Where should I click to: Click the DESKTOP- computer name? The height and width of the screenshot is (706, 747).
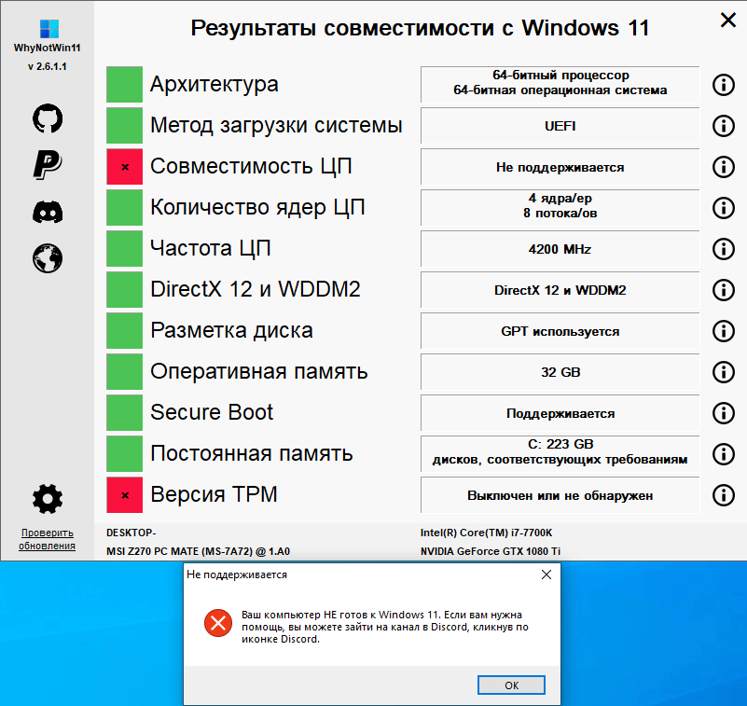coord(131,533)
